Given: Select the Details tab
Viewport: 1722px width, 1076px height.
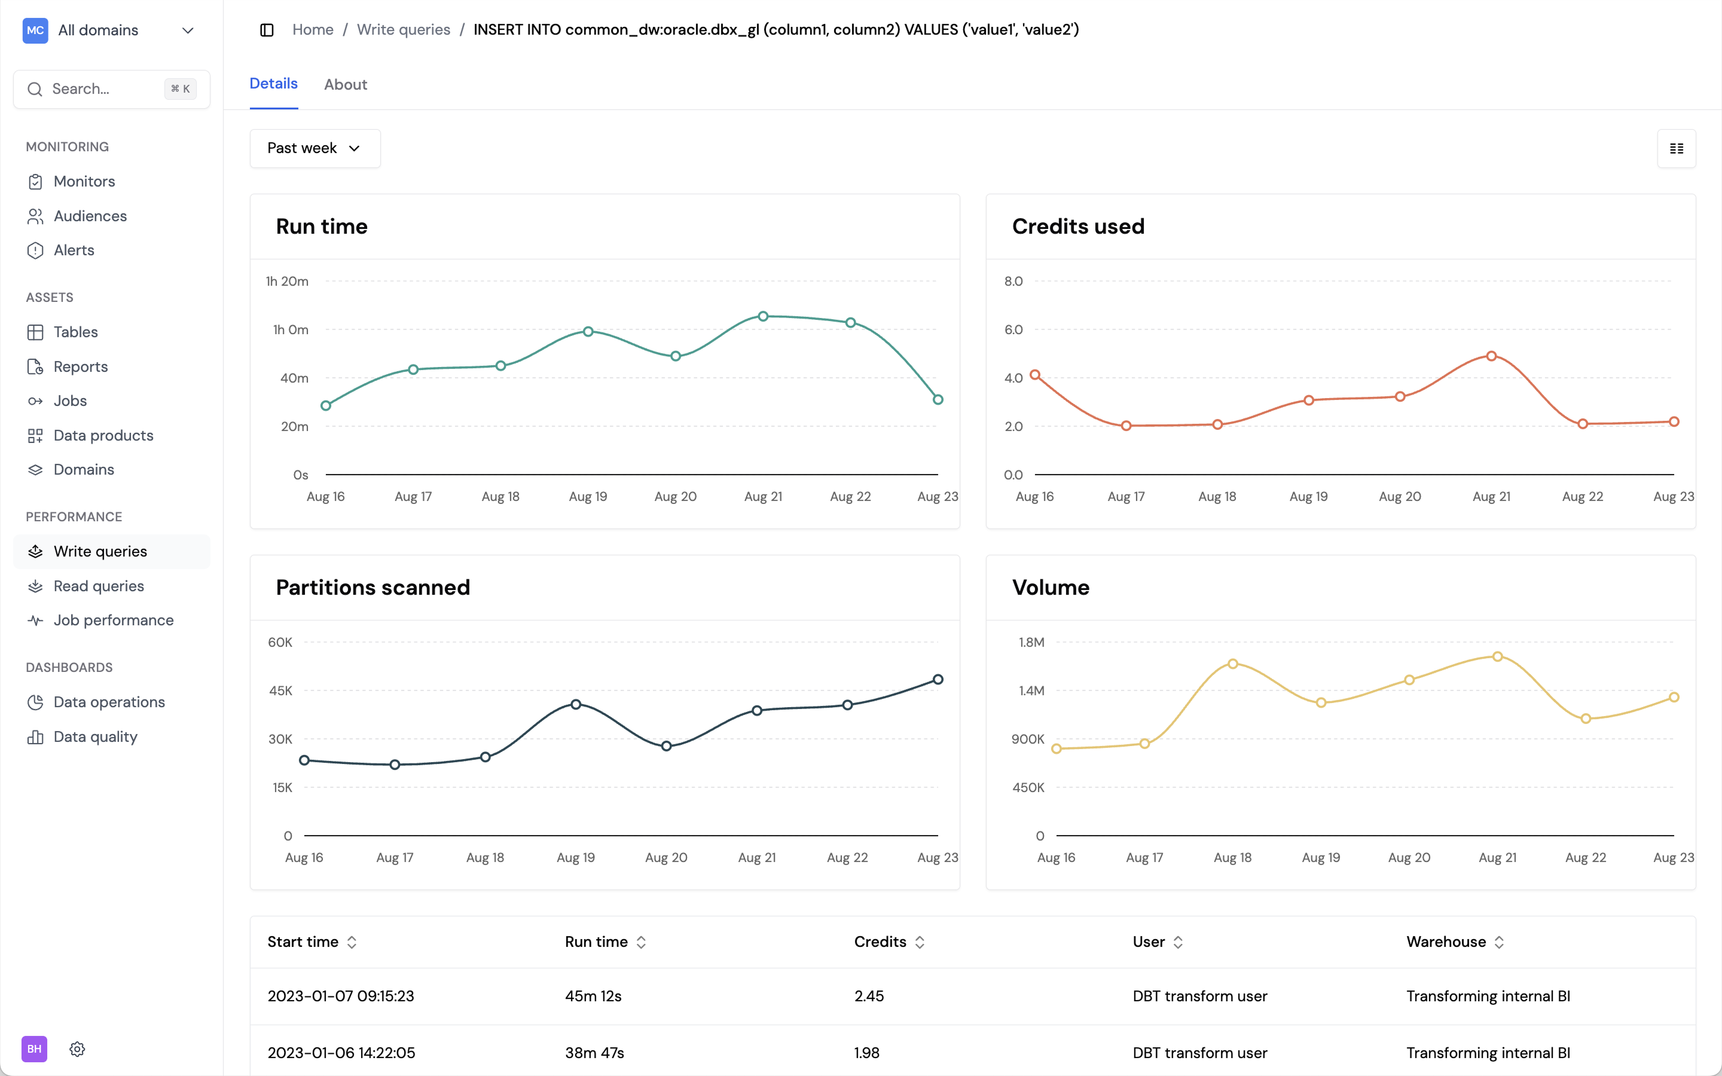Looking at the screenshot, I should [273, 83].
